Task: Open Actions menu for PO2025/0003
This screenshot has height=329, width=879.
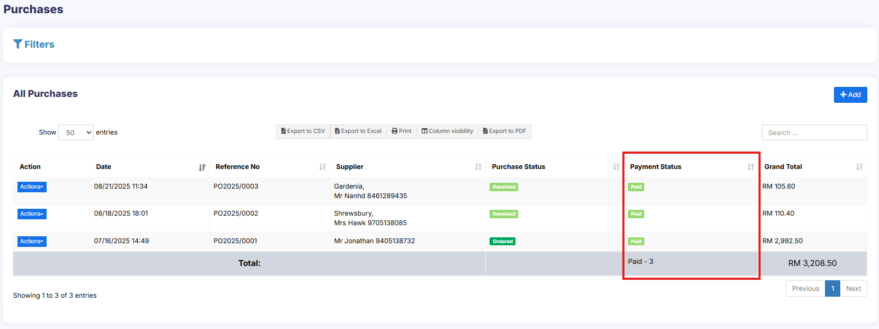Action: [32, 187]
